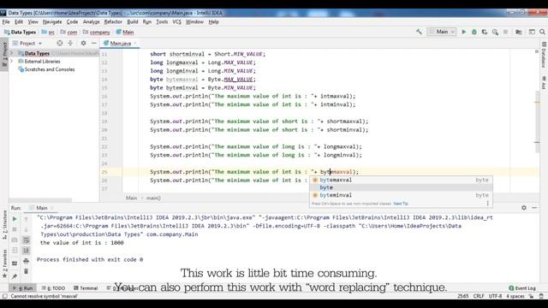This screenshot has height=308, width=548.
Task: Click the CRLF line separator in status bar
Action: pos(479,296)
